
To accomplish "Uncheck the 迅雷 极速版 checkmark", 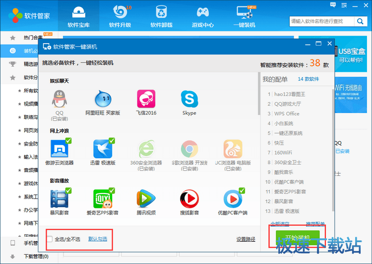I will 112,141.
